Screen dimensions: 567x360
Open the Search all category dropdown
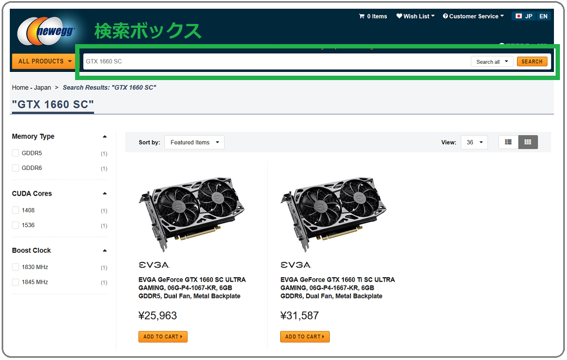[x=492, y=62]
